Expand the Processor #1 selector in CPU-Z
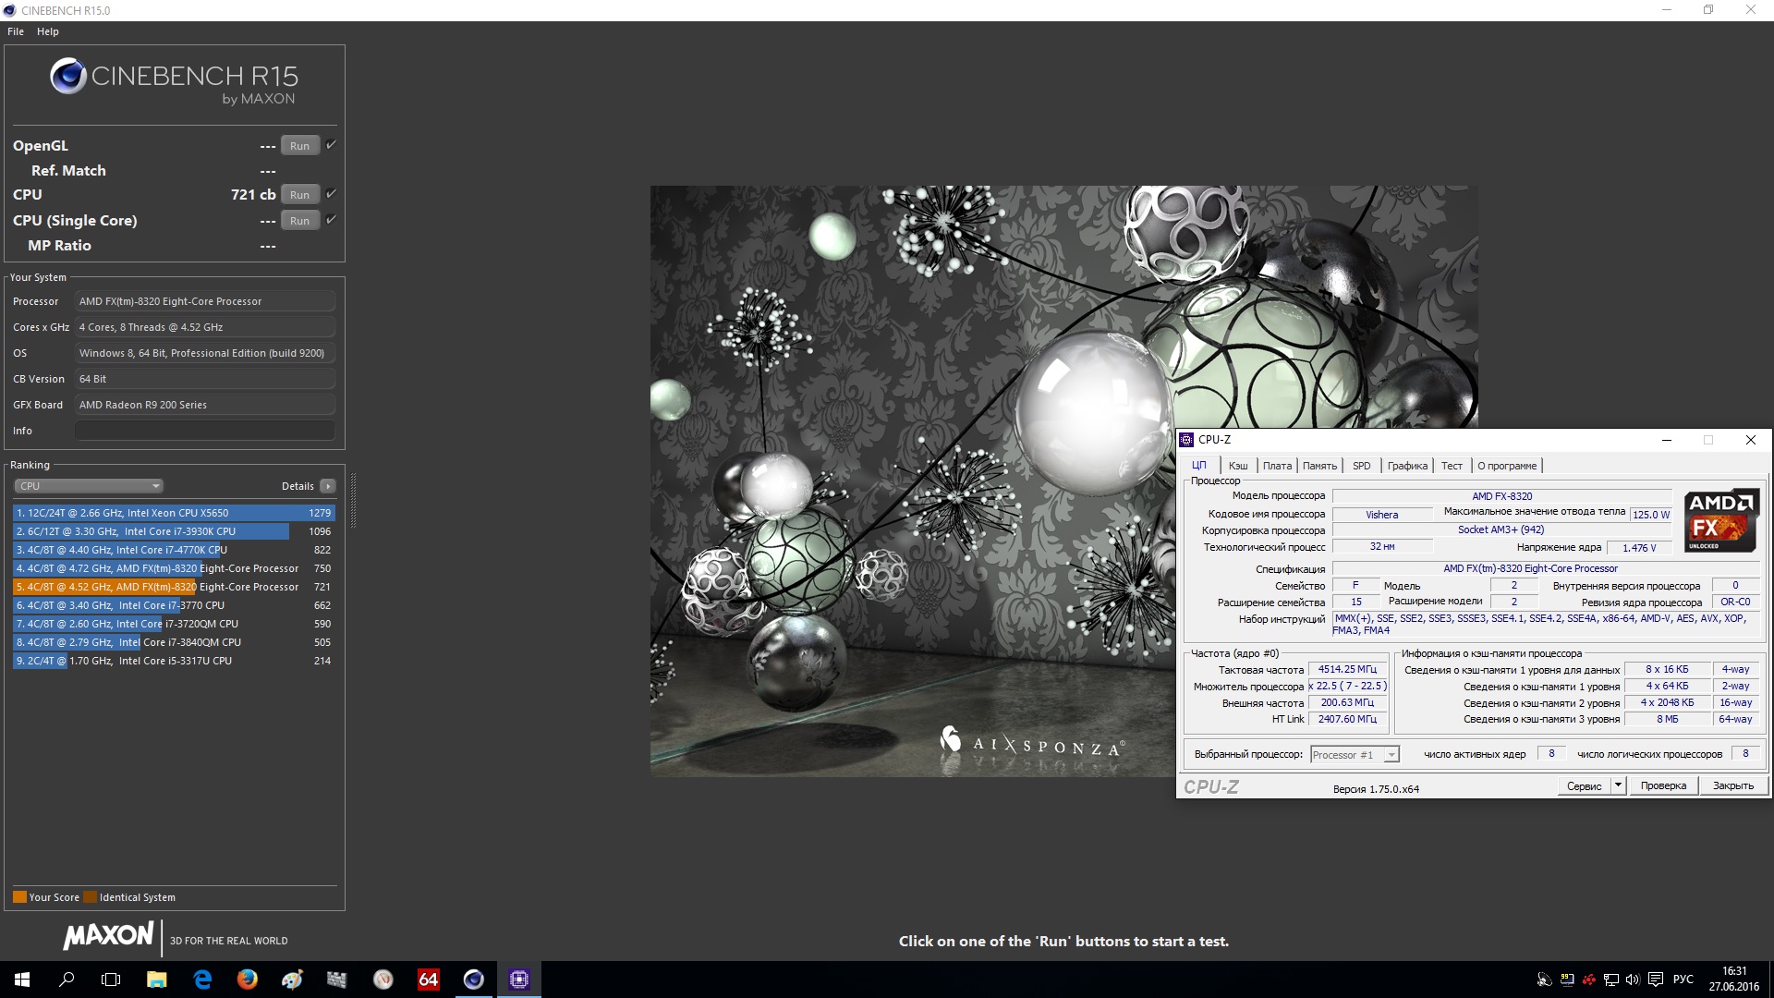 point(1391,755)
